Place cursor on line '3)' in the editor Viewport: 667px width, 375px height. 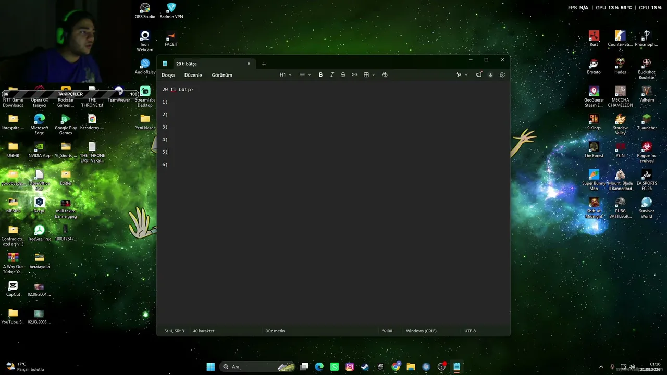pyautogui.click(x=165, y=127)
